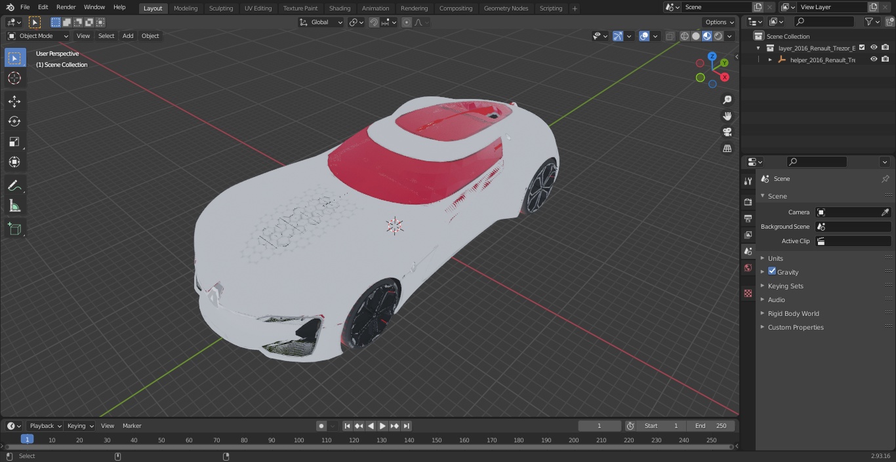The width and height of the screenshot is (896, 462).
Task: Toggle X-ray mode
Action: (670, 36)
